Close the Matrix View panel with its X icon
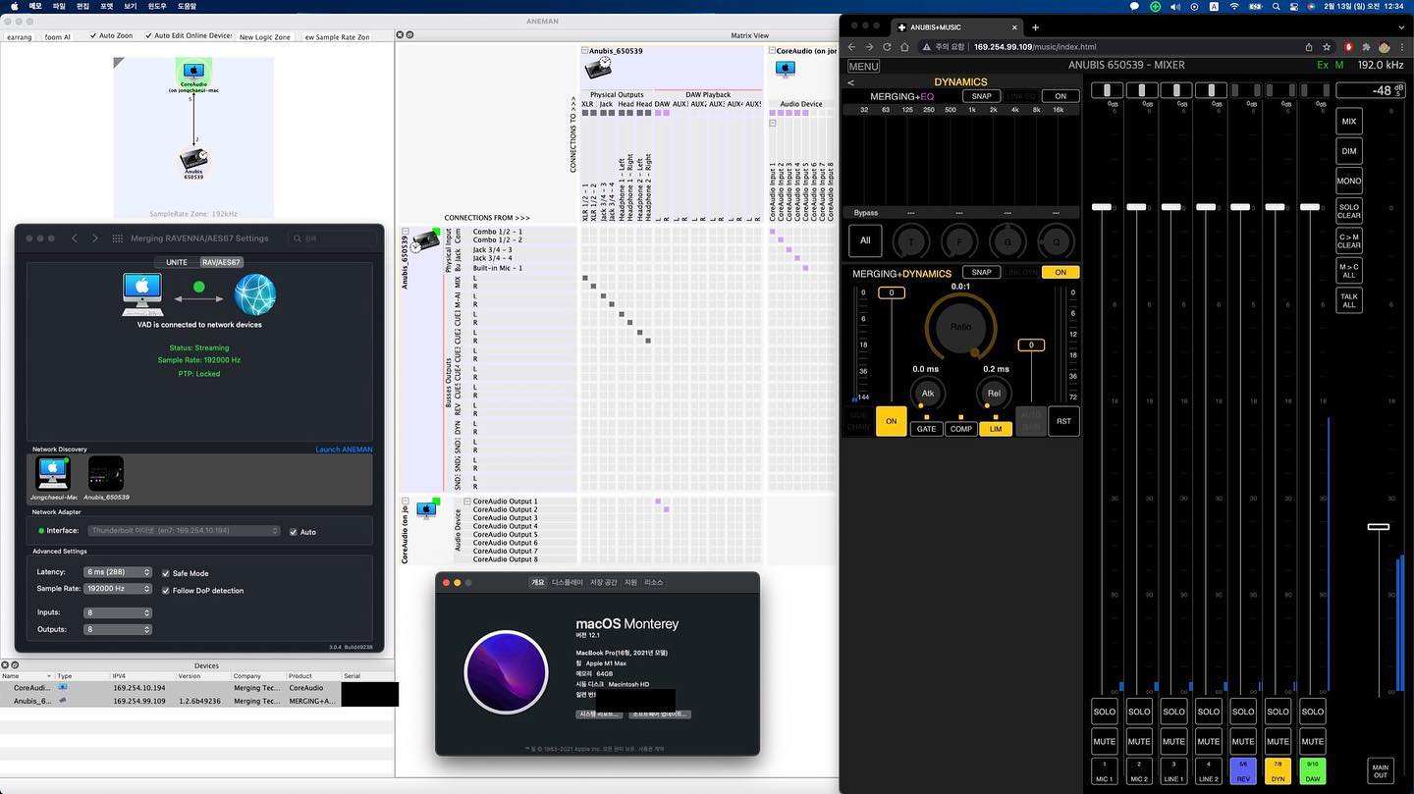 (x=402, y=35)
